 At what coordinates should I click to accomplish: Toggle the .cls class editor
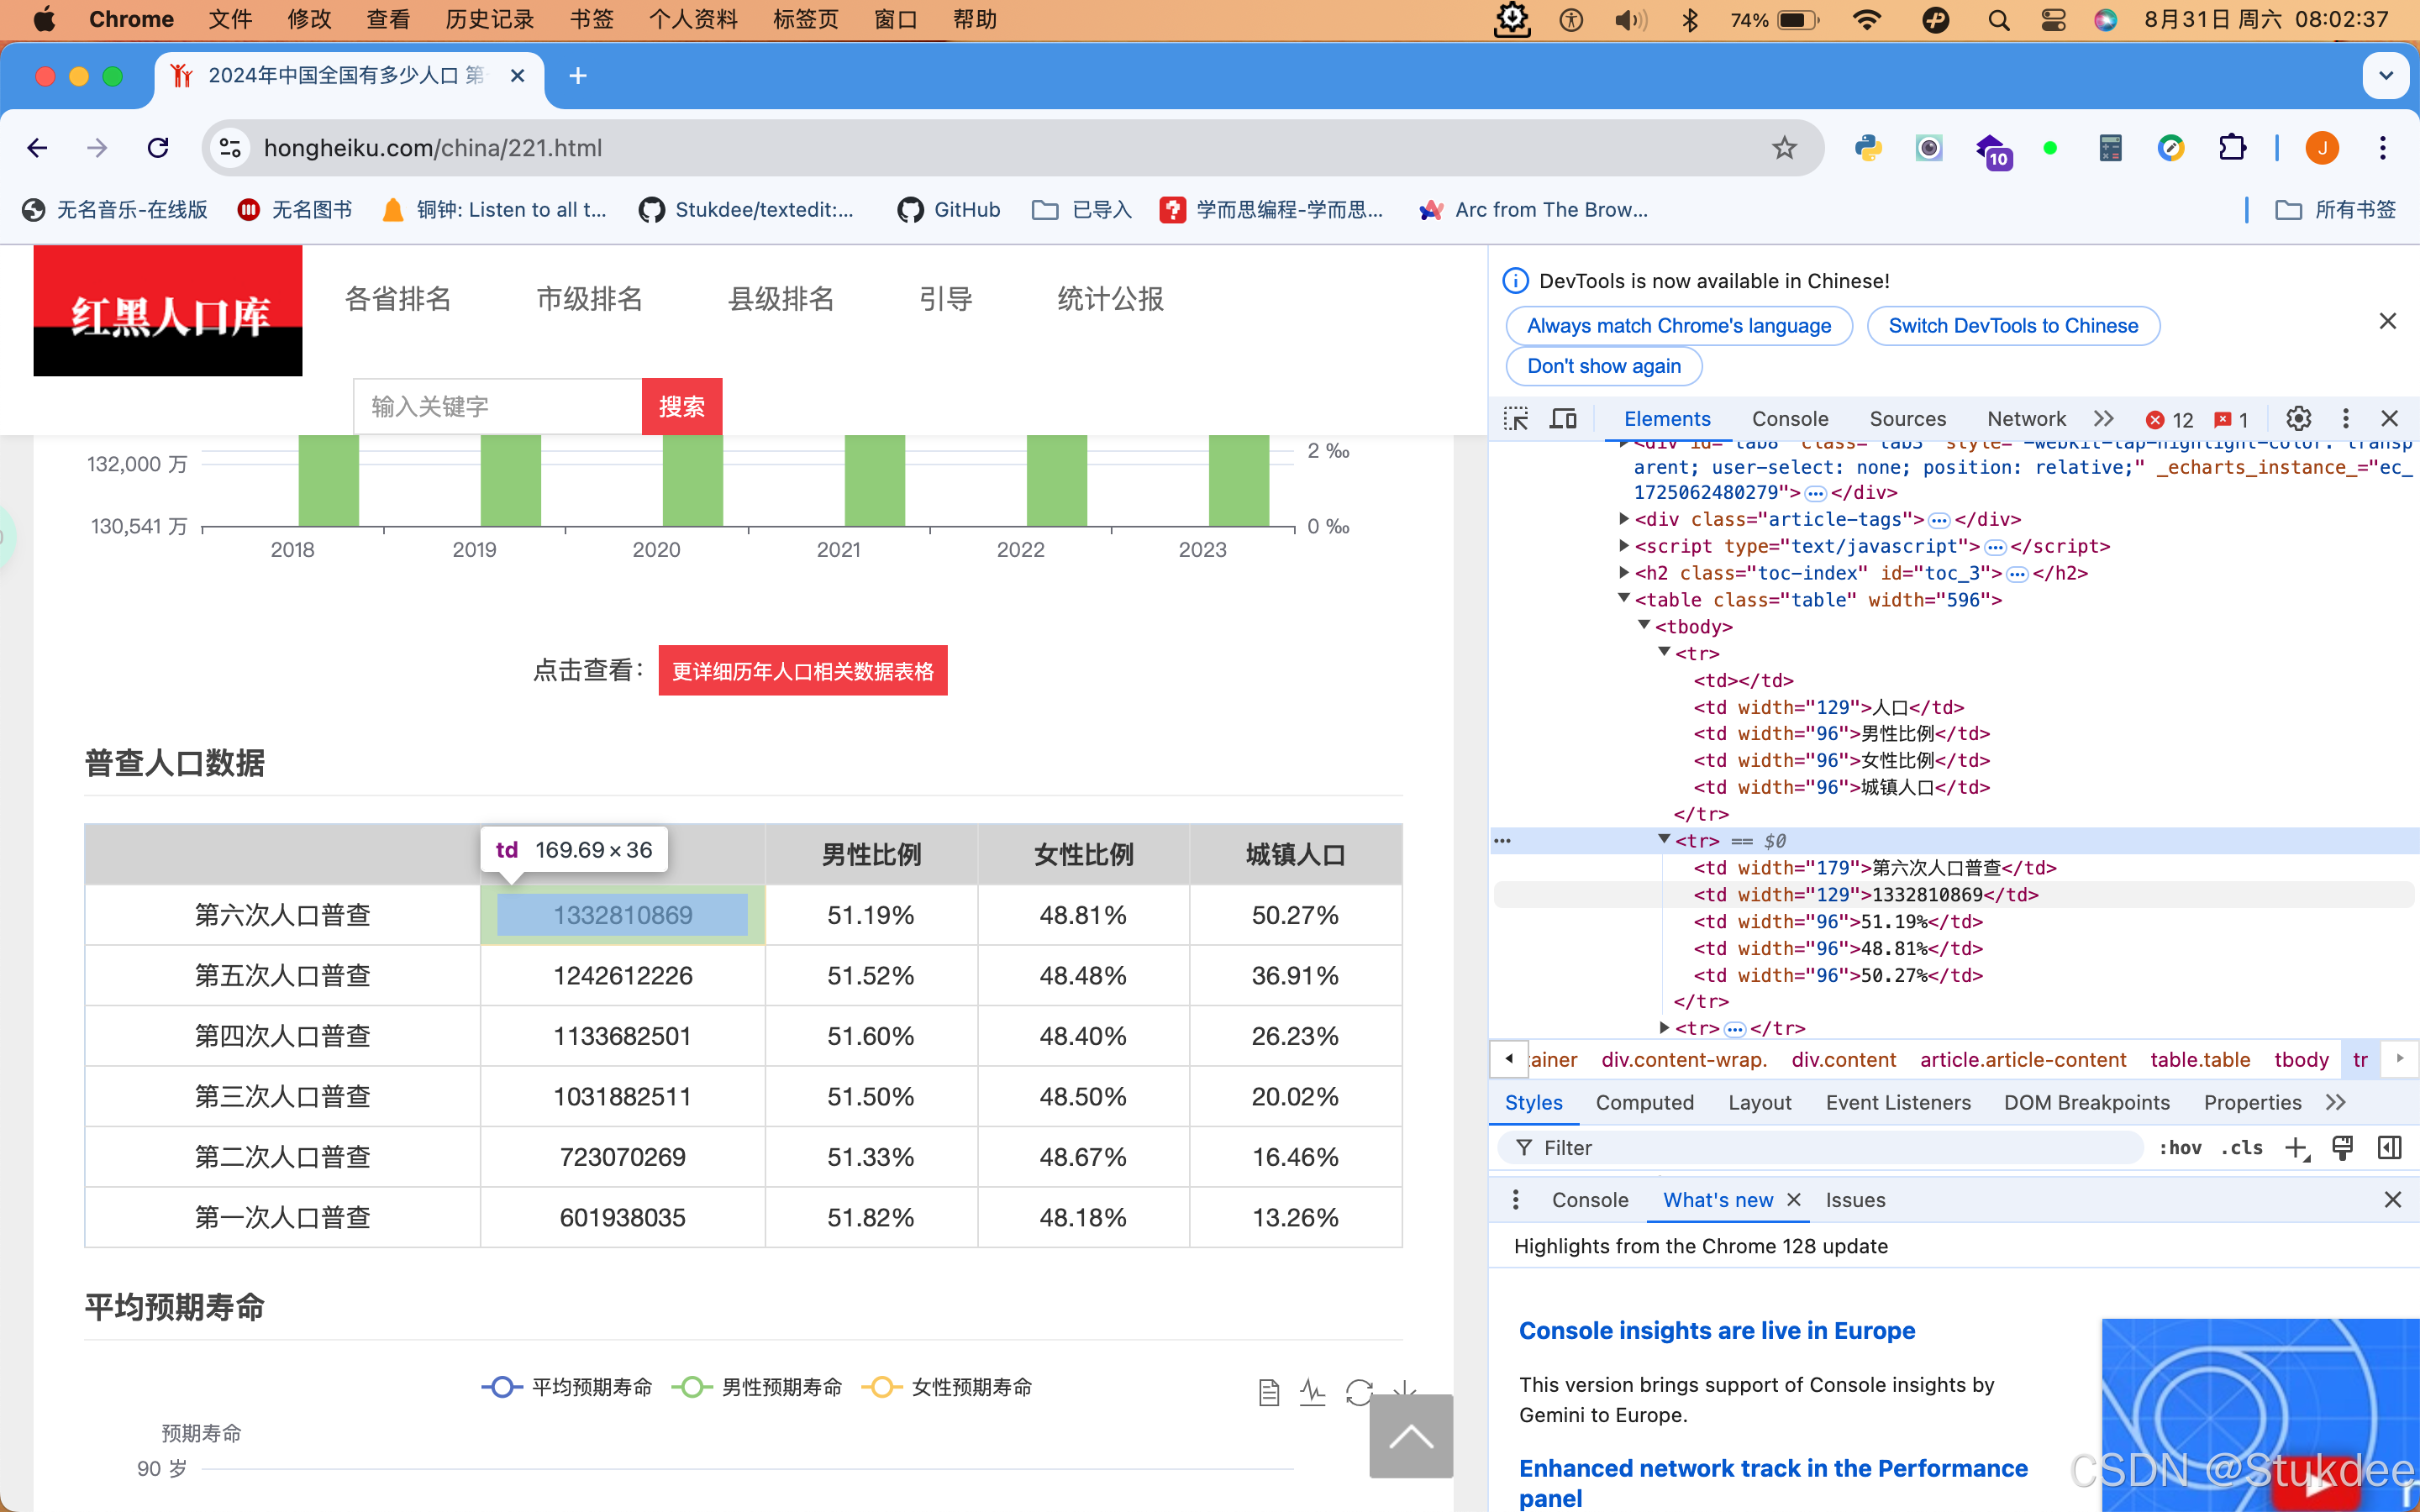pyautogui.click(x=2242, y=1148)
